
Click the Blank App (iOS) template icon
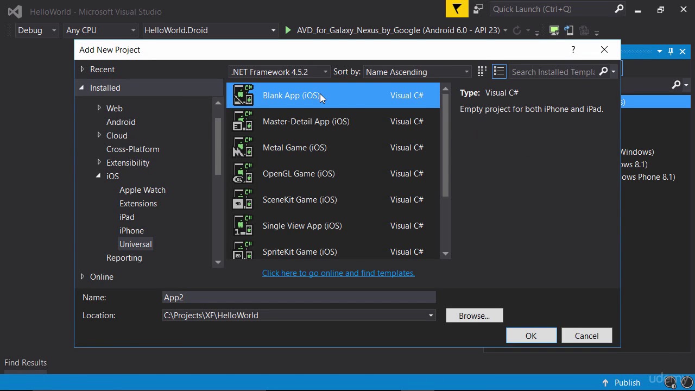point(243,95)
